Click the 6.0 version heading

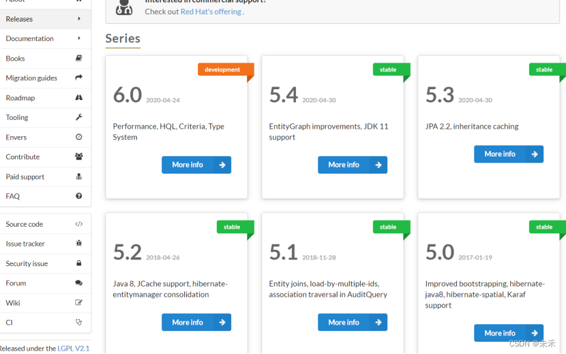(x=128, y=95)
